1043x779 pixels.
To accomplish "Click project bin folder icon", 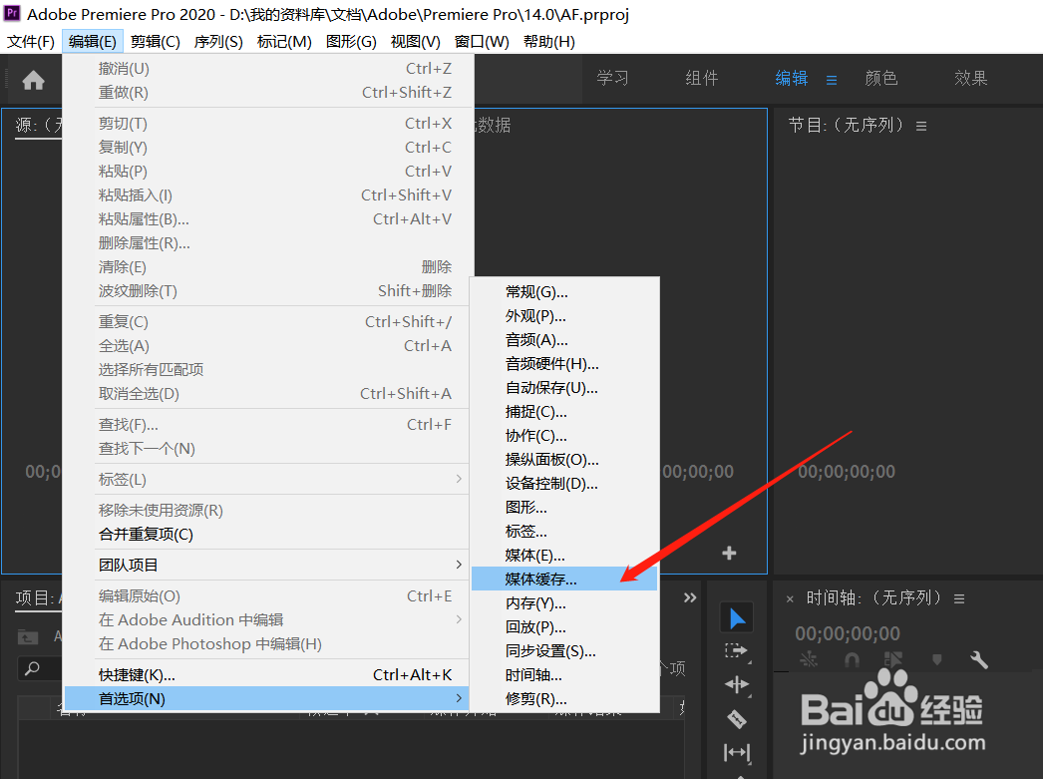I will 27,636.
